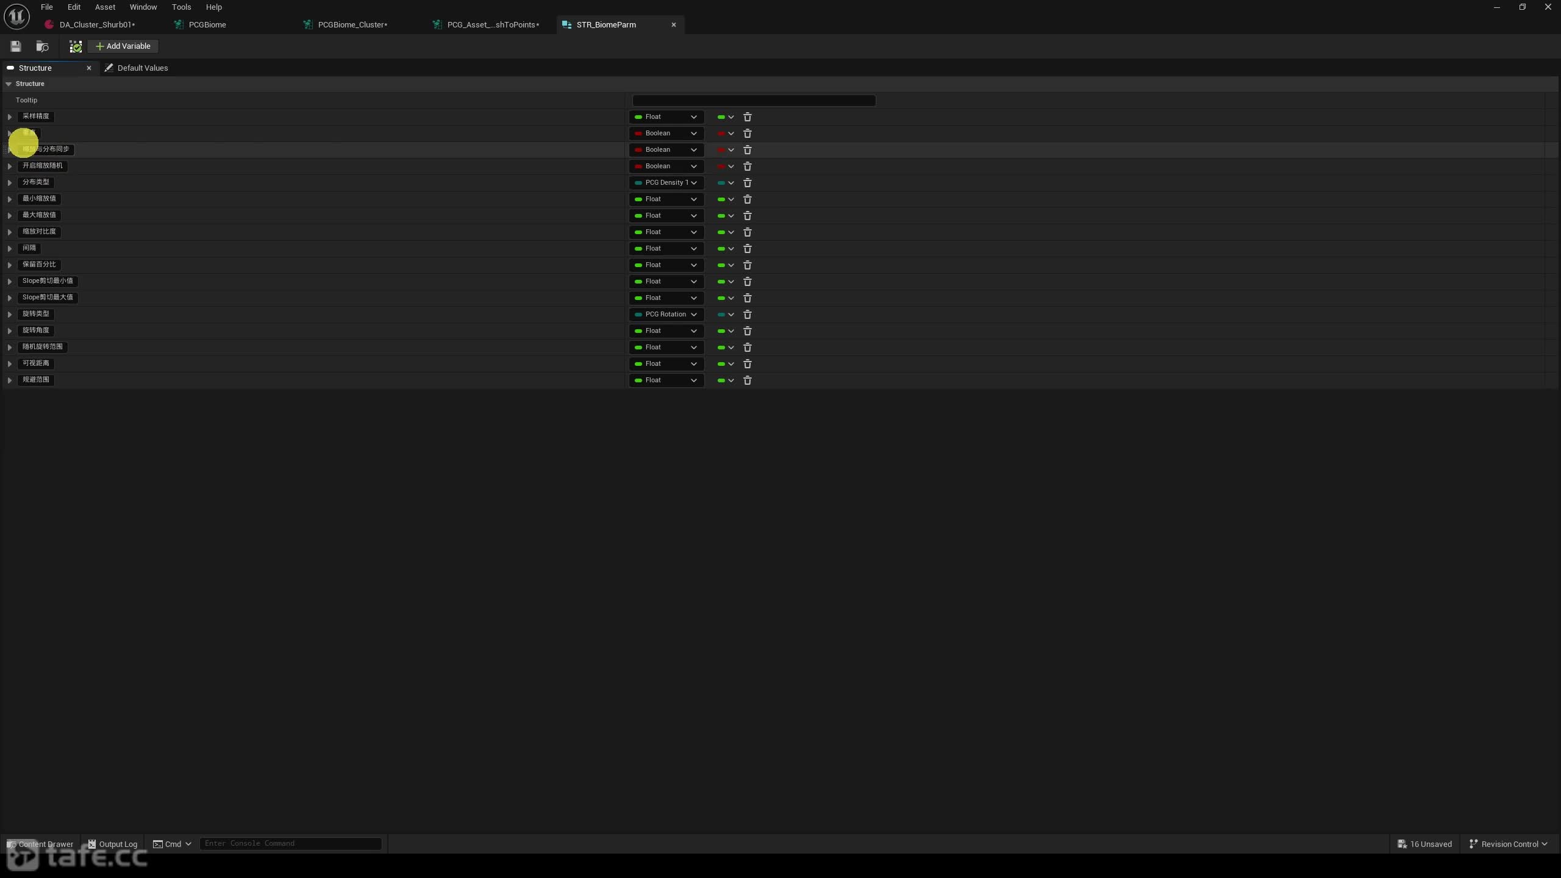Open container type selector for 分布类型
1561x878 pixels.
tap(726, 182)
